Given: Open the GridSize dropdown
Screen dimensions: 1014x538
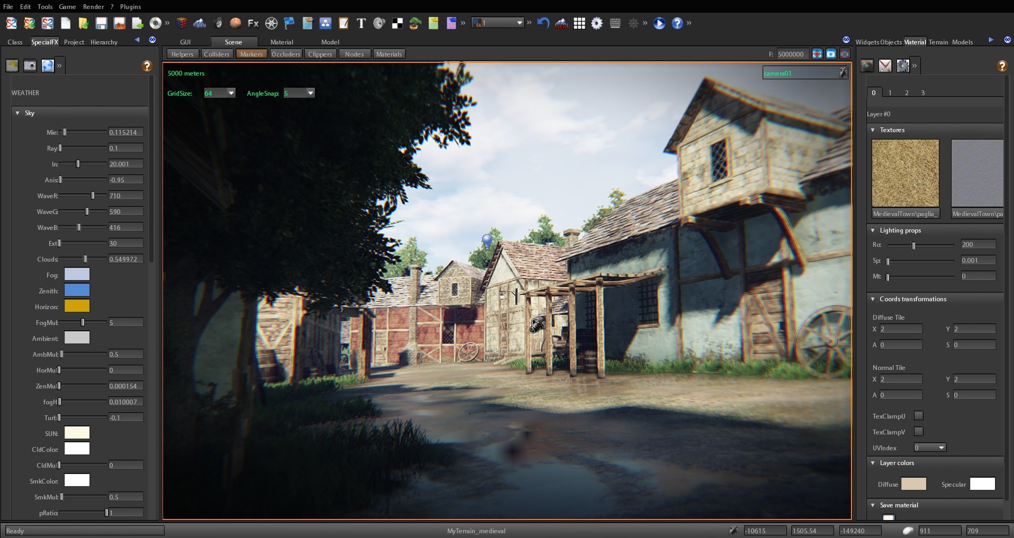Looking at the screenshot, I should coord(231,93).
